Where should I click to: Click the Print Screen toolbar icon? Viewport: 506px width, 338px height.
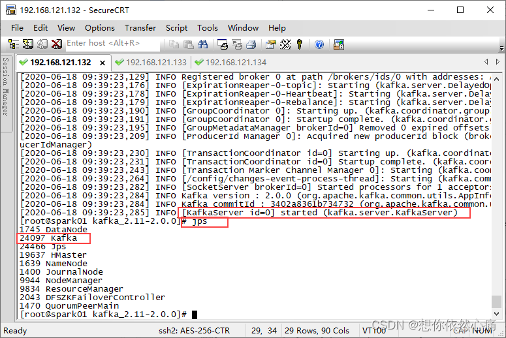pyautogui.click(x=223, y=44)
